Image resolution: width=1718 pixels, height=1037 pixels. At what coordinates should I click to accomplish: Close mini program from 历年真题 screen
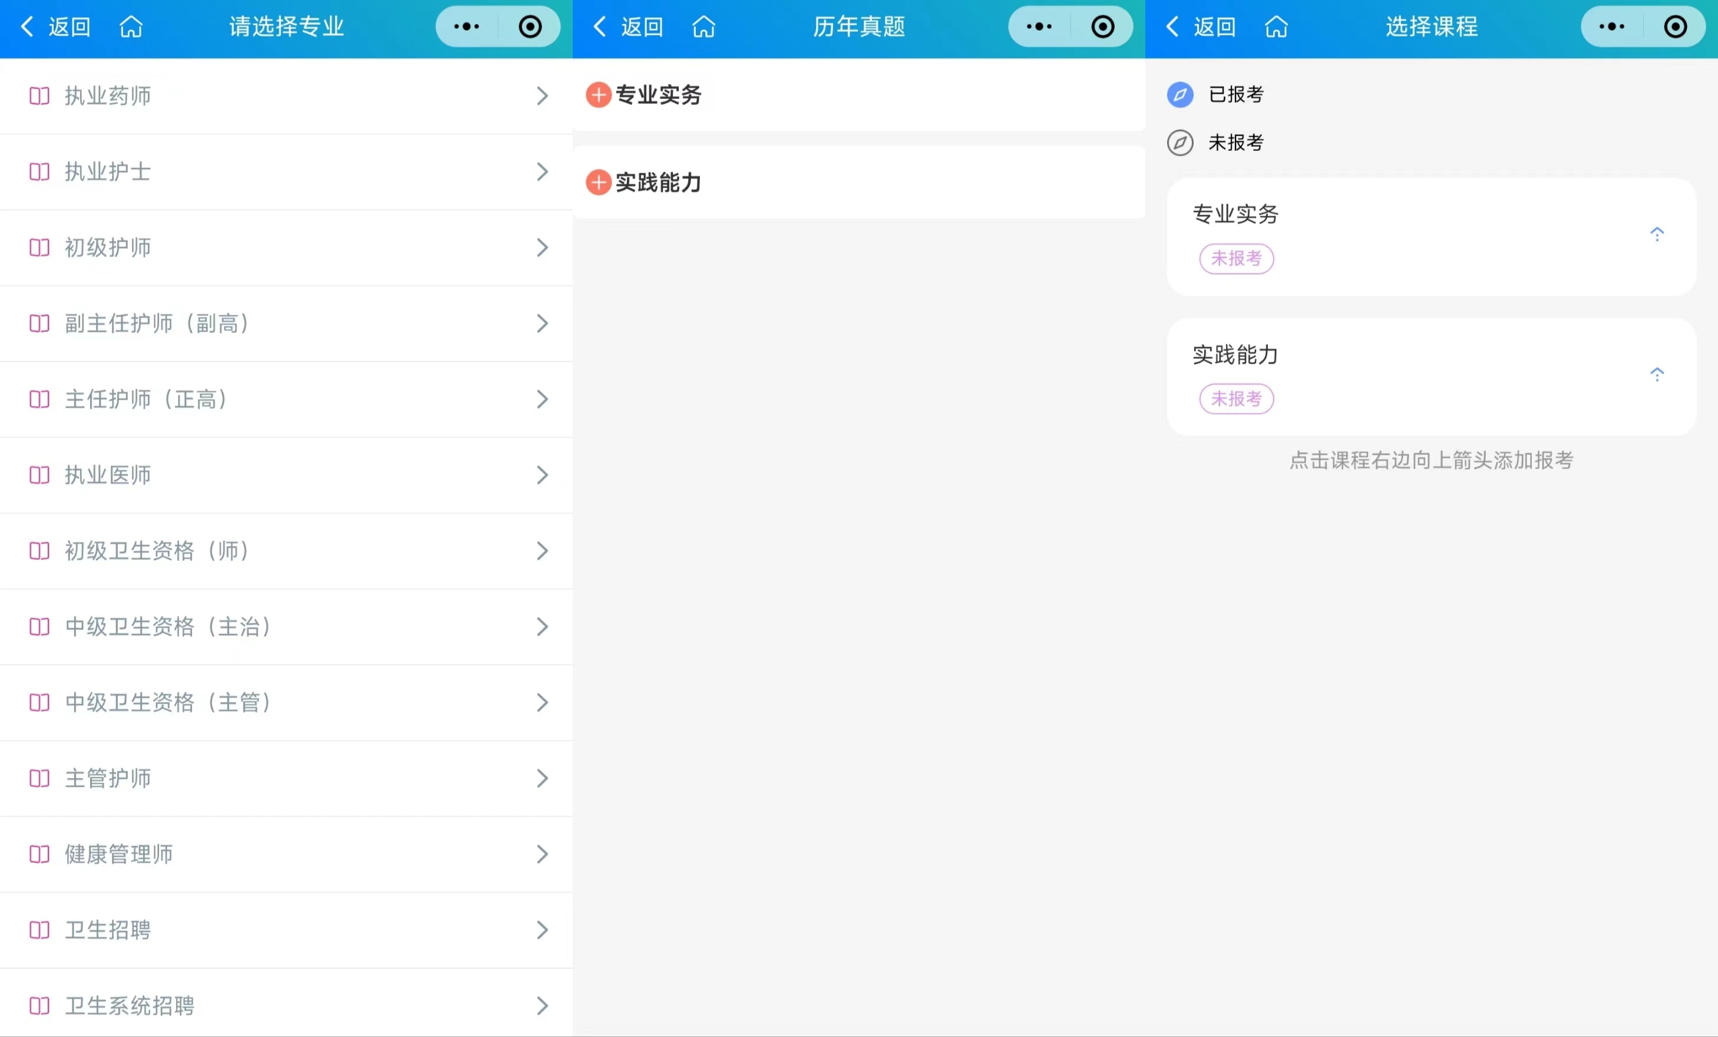[1102, 27]
